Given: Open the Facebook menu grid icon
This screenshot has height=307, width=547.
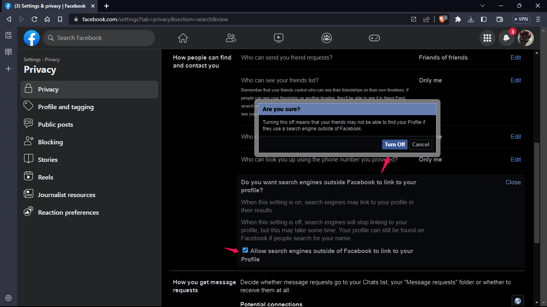Looking at the screenshot, I should point(487,38).
